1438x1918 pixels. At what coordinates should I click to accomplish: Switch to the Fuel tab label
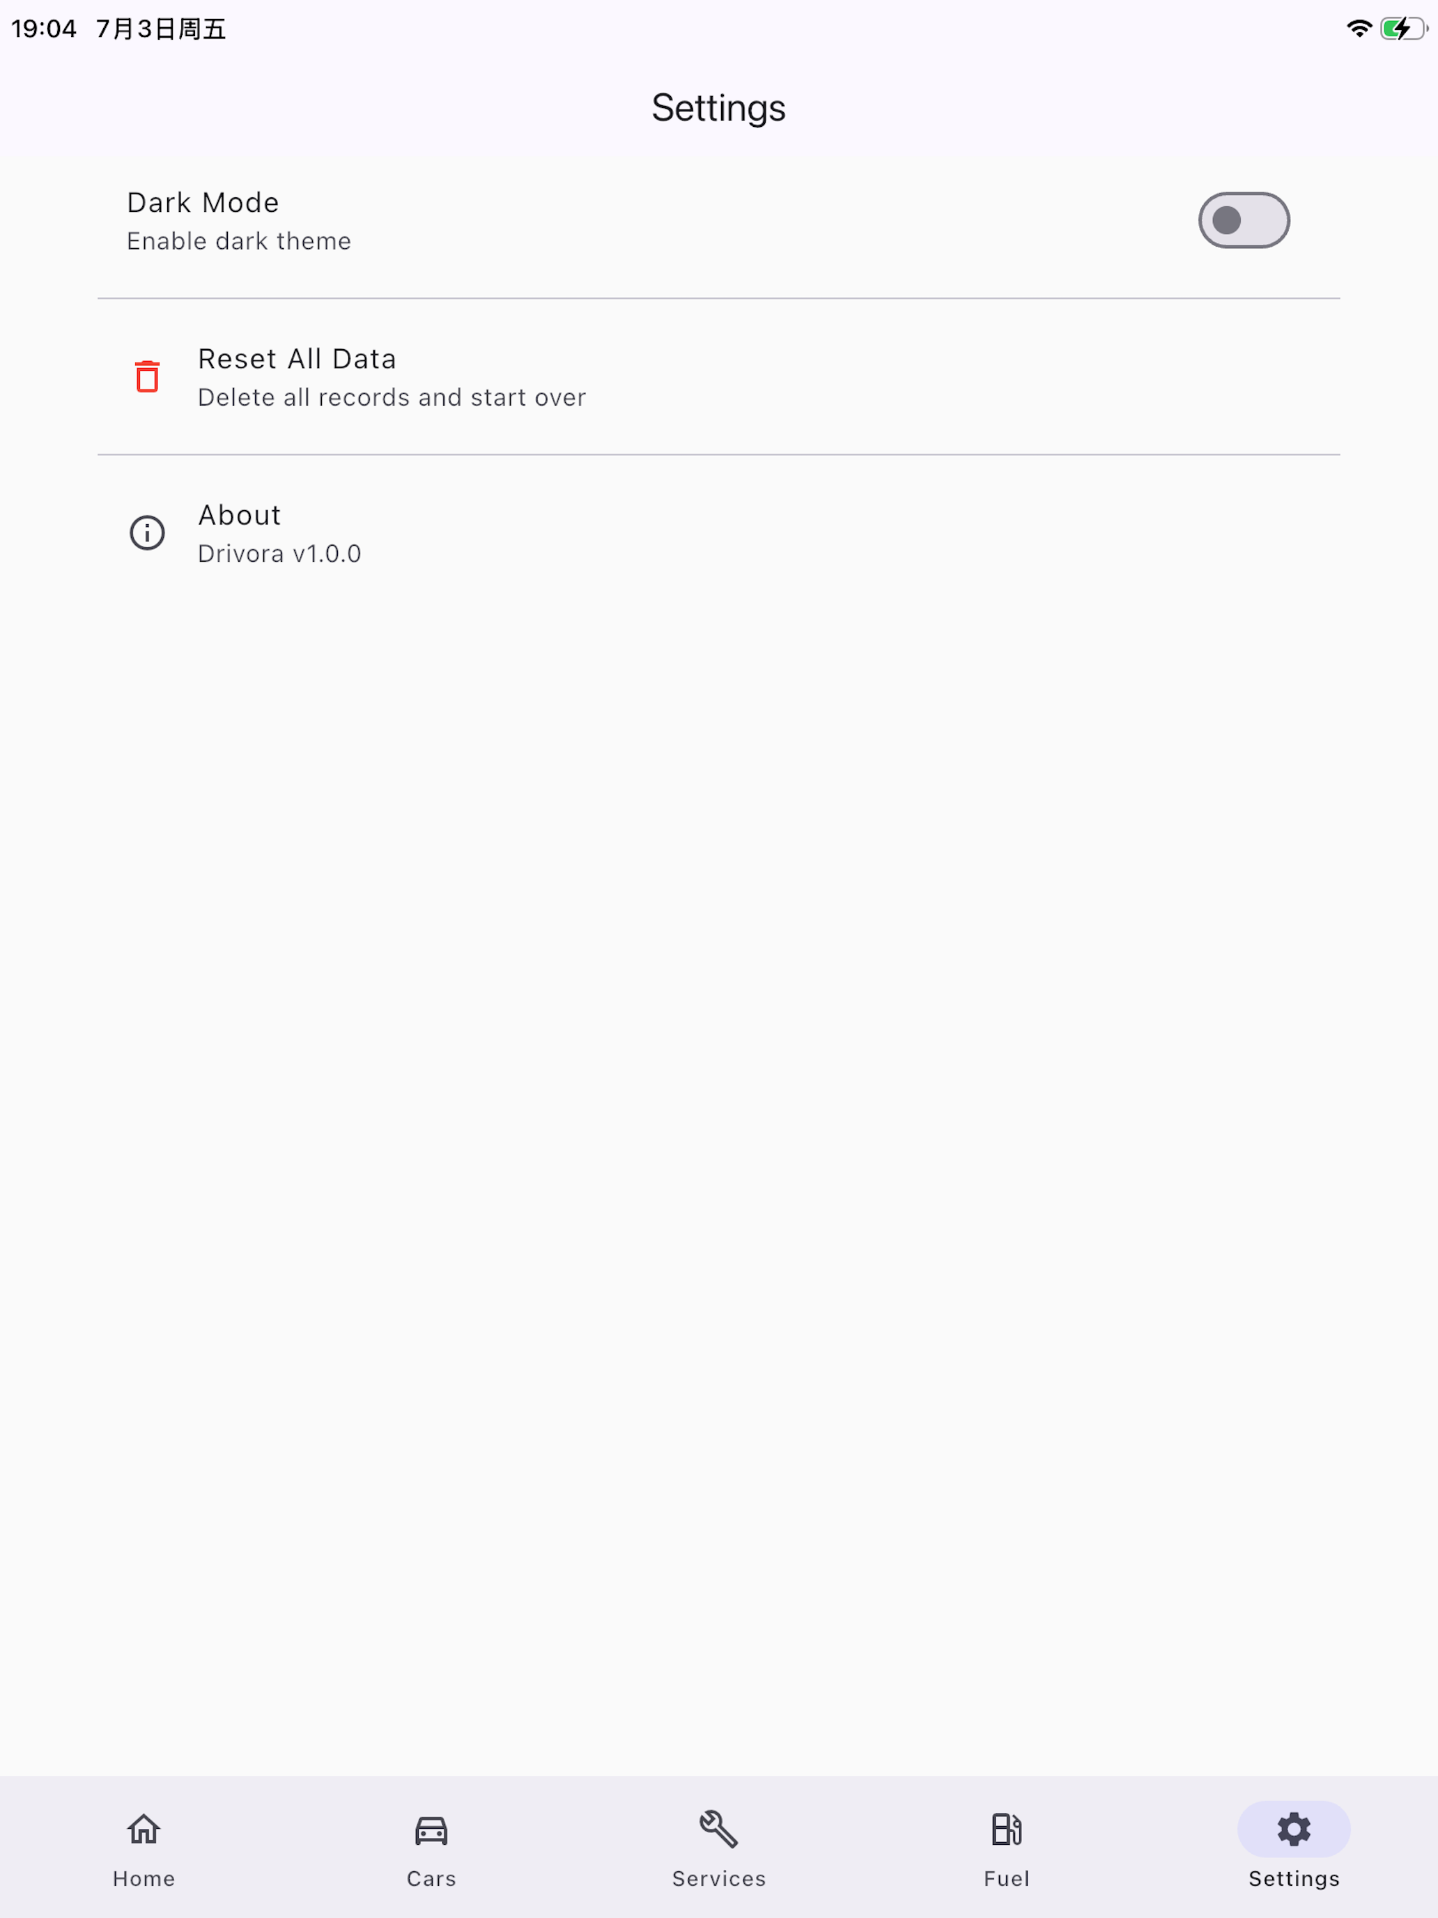[x=1006, y=1879]
